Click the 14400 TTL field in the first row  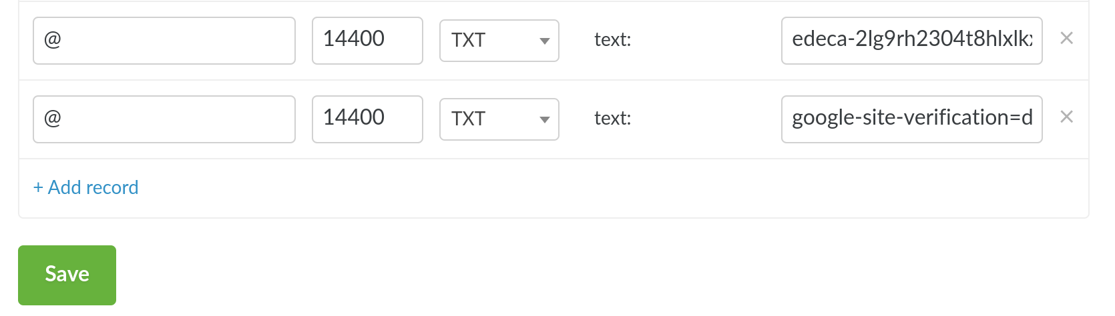point(367,41)
